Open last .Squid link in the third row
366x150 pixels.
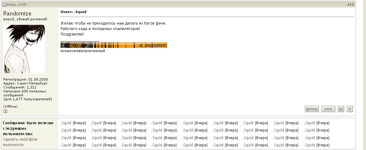(x=309, y=138)
